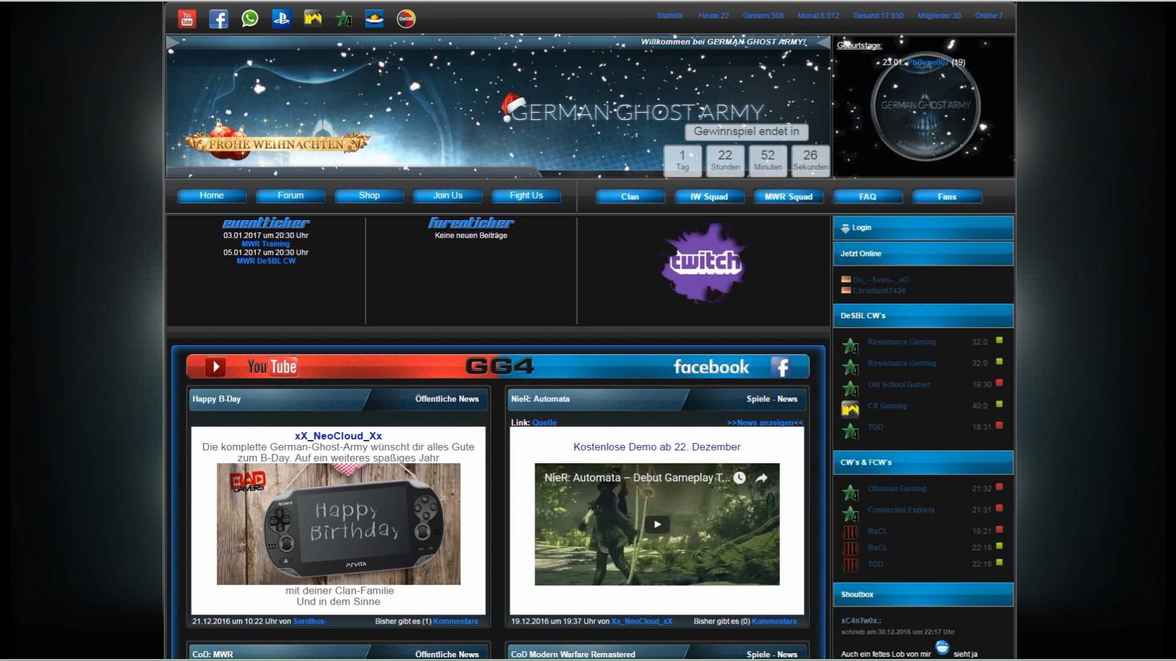This screenshot has height=661, width=1176.
Task: Open the Philupe007 birthday user link
Action: pos(928,62)
